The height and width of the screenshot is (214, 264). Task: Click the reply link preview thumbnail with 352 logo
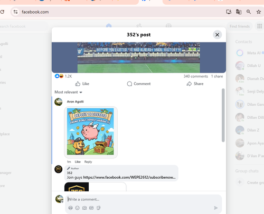click(77, 187)
